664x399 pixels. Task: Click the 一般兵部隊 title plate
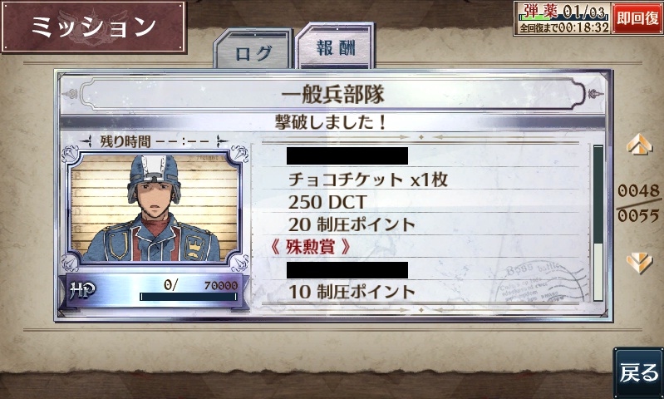333,94
